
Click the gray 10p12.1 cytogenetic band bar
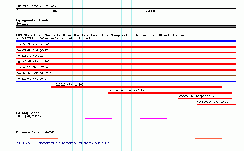[126, 27]
